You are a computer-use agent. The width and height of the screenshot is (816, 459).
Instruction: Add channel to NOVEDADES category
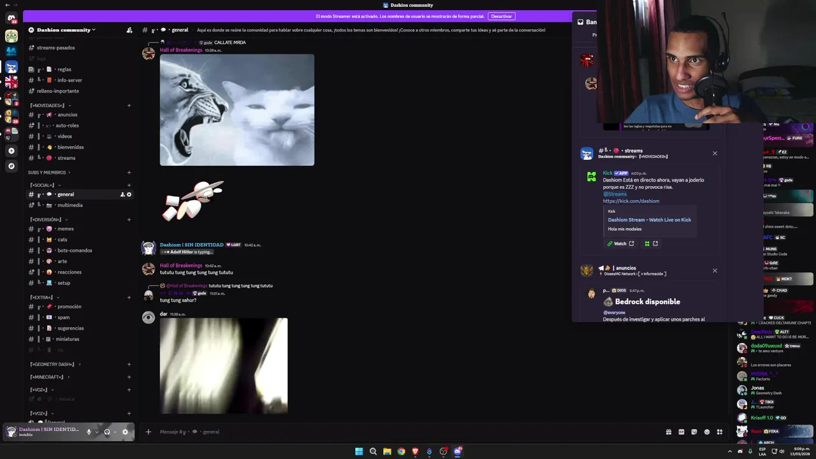tap(129, 105)
